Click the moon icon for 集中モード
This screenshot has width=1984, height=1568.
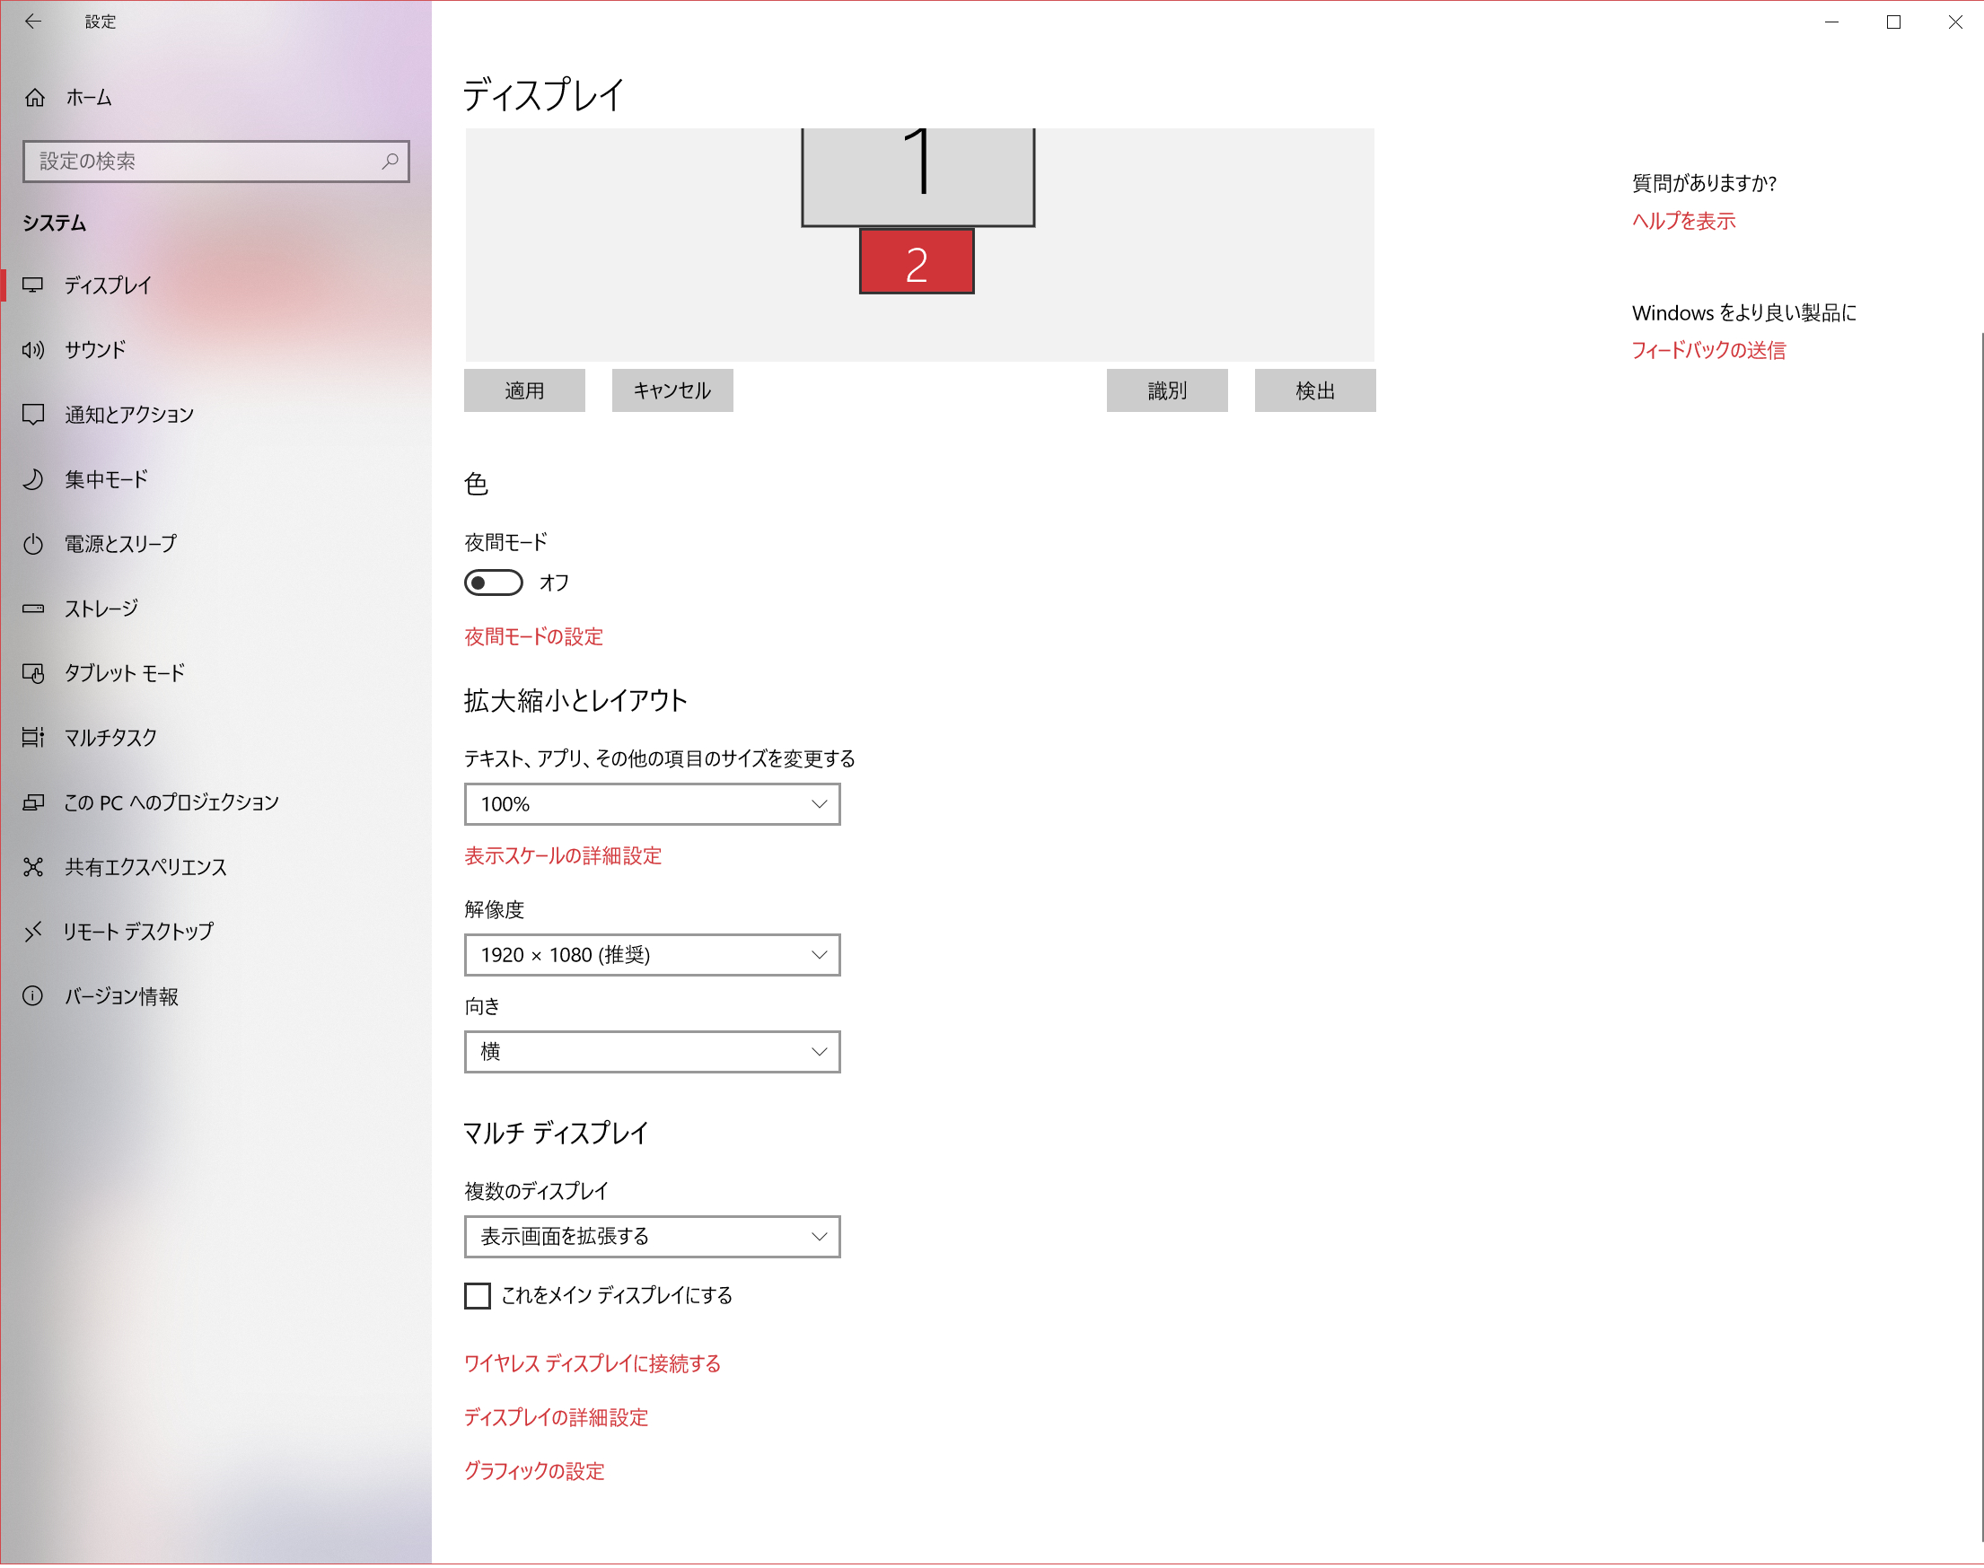point(34,479)
